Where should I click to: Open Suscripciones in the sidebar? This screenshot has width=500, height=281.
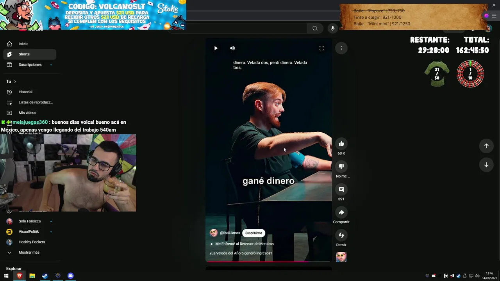click(x=29, y=64)
